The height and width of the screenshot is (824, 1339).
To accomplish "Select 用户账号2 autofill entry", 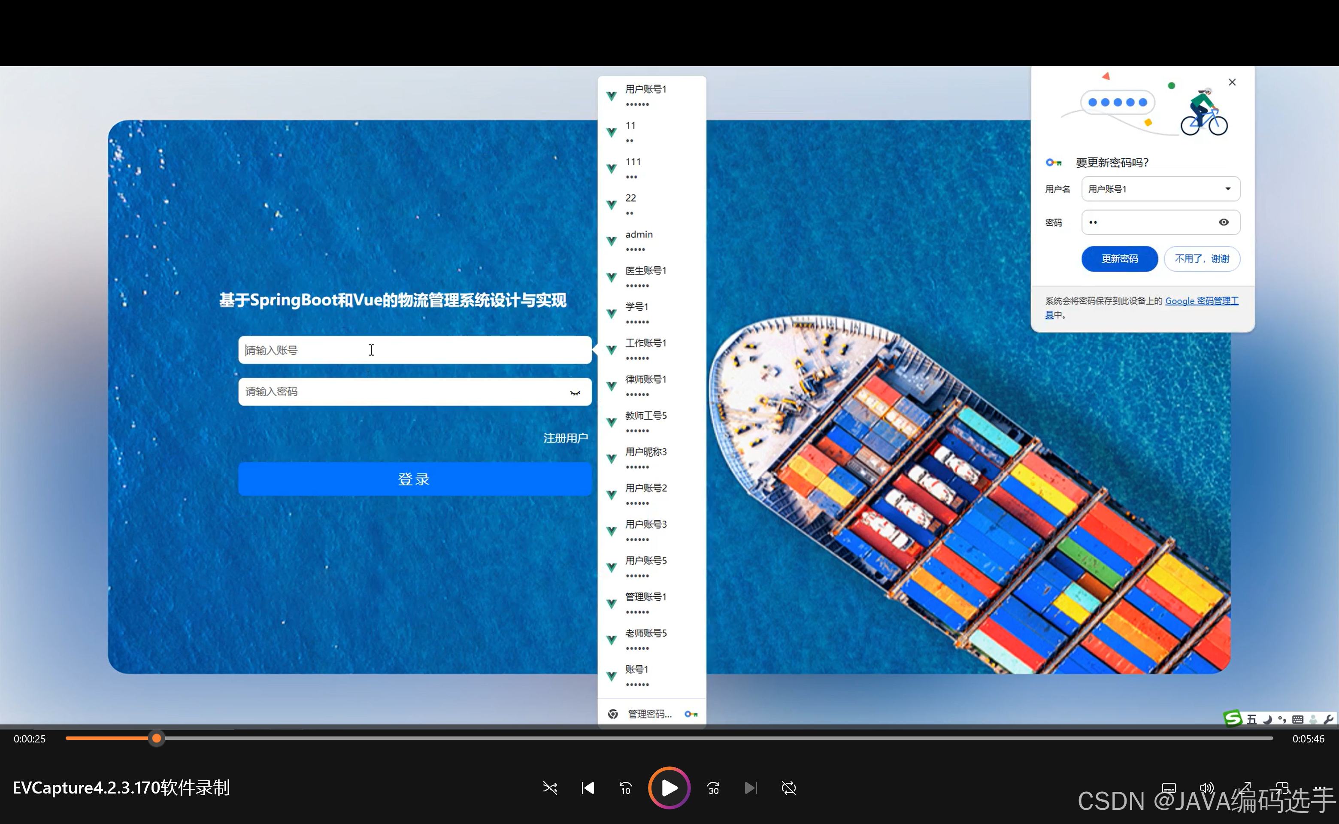I will (x=652, y=495).
